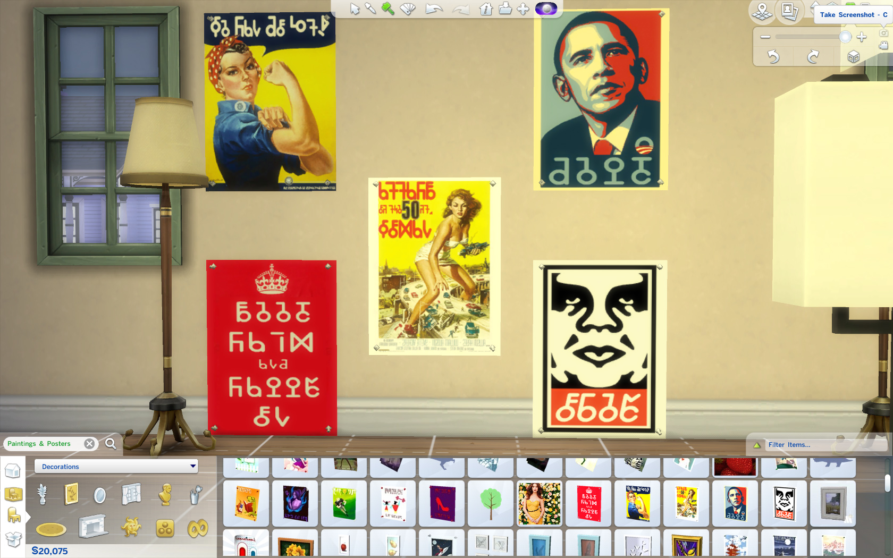
Task: Select the Clutter cup category icon
Action: [x=196, y=494]
